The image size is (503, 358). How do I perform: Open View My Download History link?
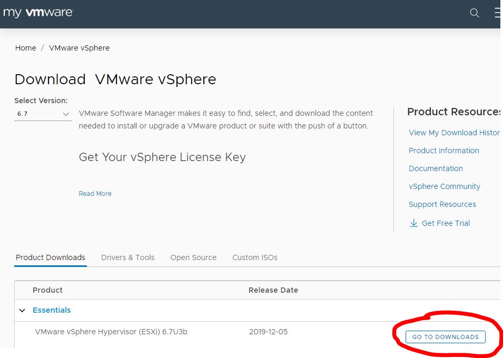(454, 133)
